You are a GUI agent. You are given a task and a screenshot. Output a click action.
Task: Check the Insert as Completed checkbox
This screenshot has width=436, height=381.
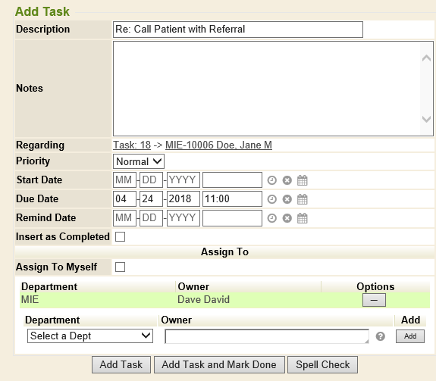(120, 237)
